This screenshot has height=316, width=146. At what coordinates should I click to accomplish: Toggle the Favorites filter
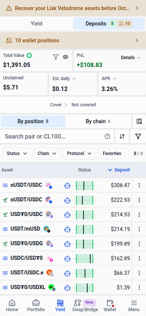(112, 154)
